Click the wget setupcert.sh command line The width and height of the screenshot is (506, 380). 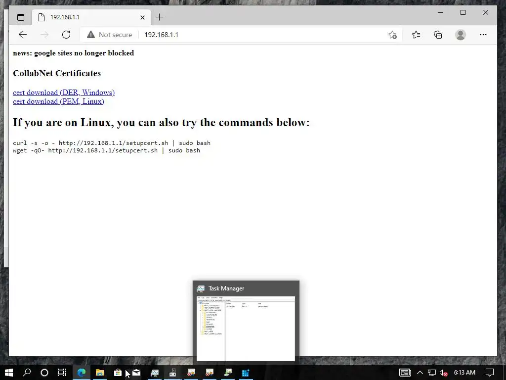coord(107,150)
